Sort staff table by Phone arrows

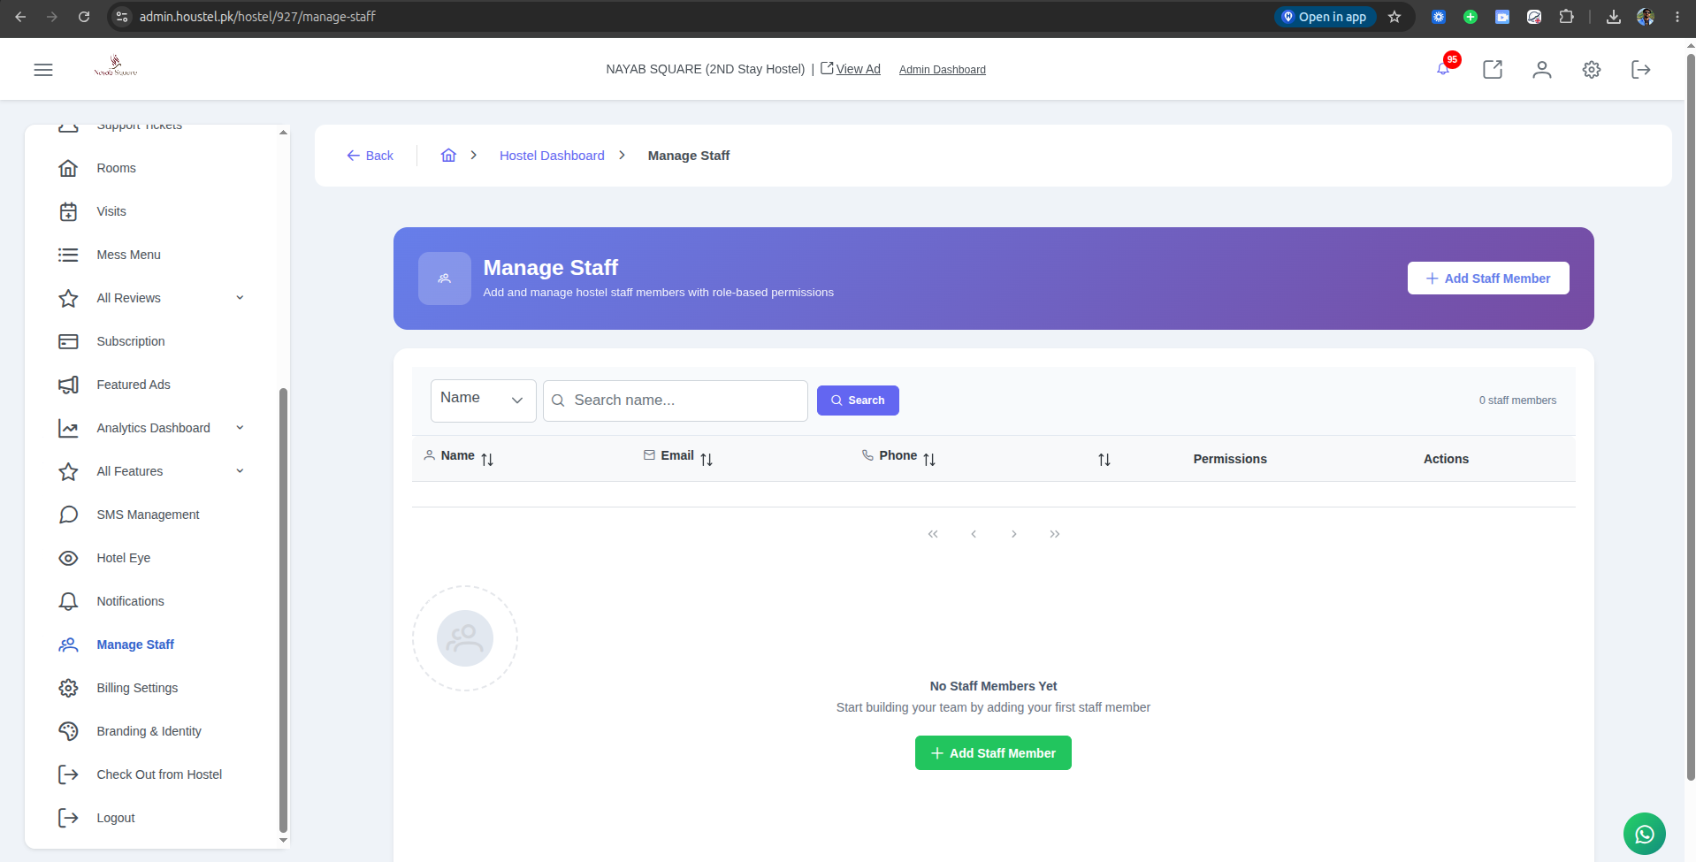tap(929, 459)
